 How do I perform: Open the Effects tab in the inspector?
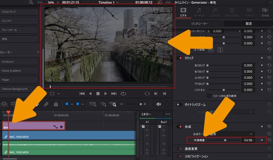215,12
